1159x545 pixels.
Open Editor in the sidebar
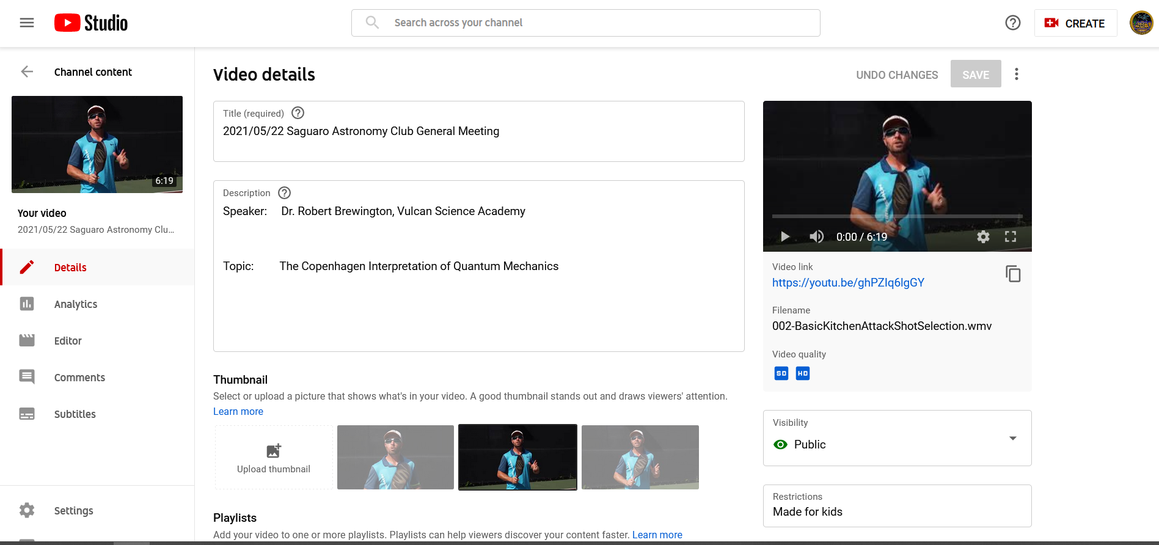(x=98, y=340)
